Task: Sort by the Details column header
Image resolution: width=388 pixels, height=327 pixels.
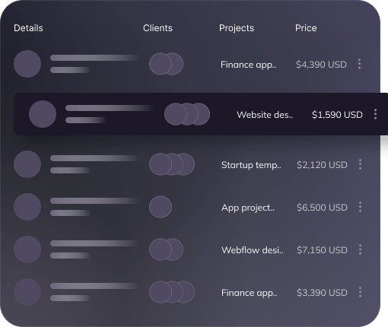Action: [x=28, y=28]
